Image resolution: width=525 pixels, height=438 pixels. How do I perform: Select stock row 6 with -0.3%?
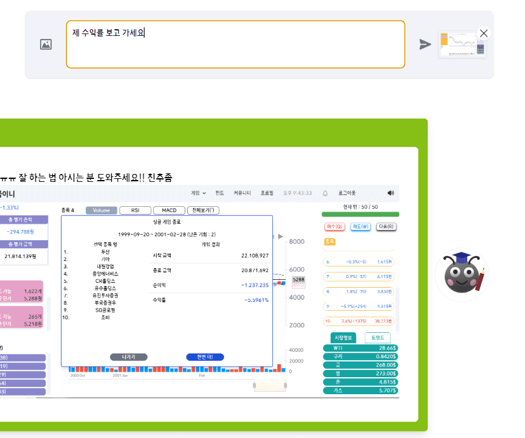tap(359, 262)
